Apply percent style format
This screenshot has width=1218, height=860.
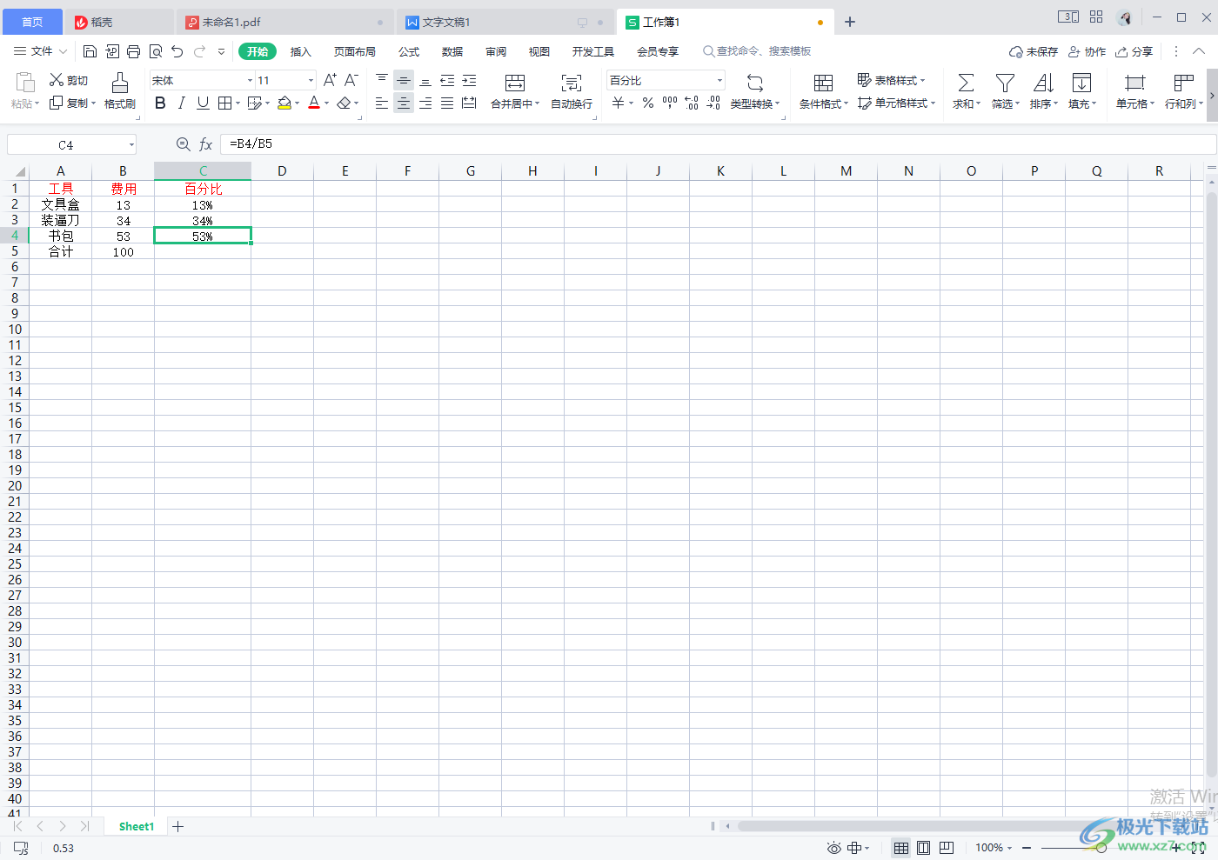tap(648, 103)
